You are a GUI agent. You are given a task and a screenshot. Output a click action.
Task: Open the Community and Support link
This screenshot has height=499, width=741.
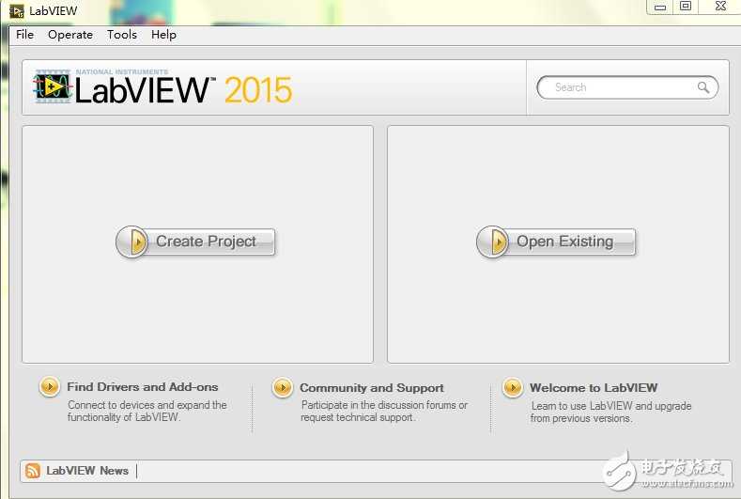point(372,388)
